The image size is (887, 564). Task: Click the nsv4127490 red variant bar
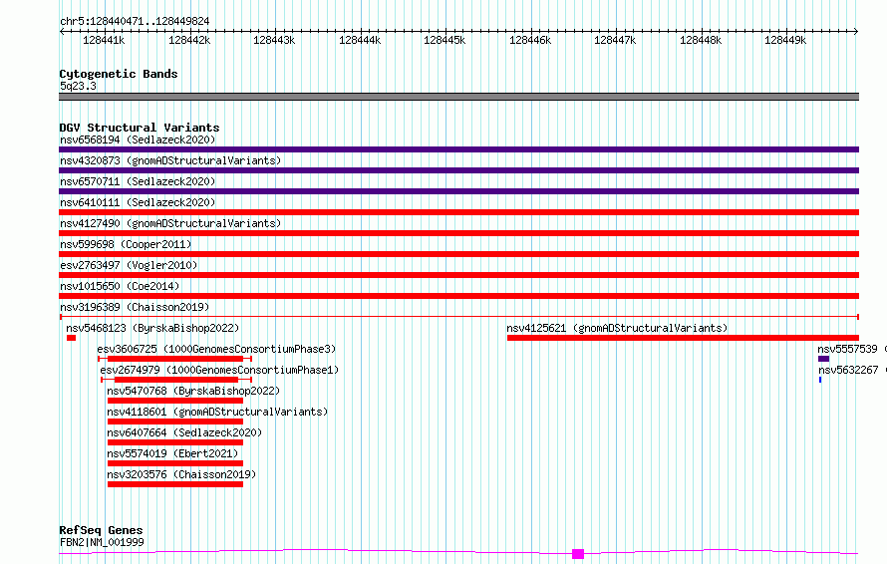(458, 233)
